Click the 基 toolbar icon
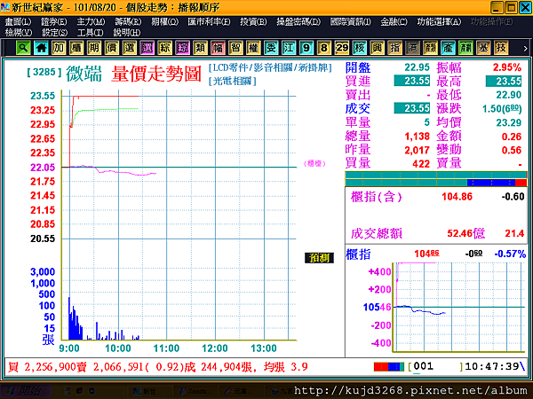Viewport: 533px width, 399px height. 483,48
